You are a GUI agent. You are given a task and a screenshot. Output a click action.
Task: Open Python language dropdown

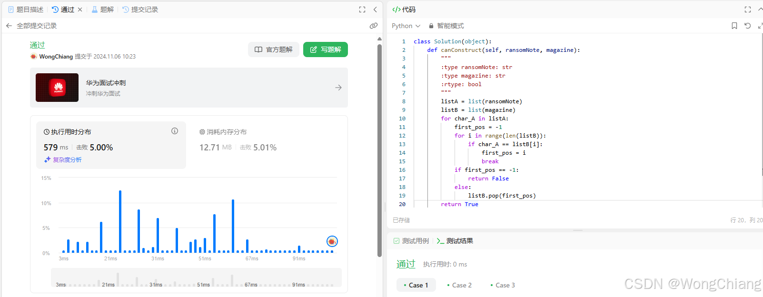(406, 26)
